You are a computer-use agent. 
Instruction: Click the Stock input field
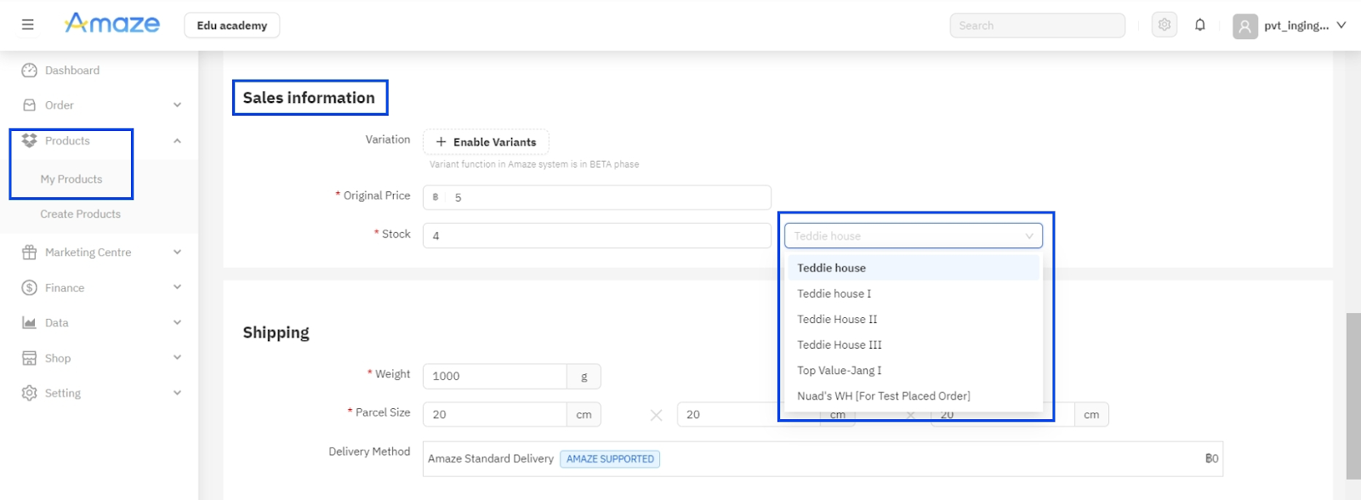coord(597,236)
